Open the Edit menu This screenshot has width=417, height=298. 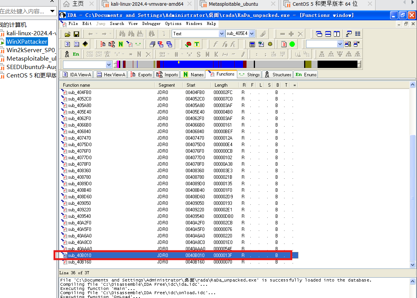point(87,24)
